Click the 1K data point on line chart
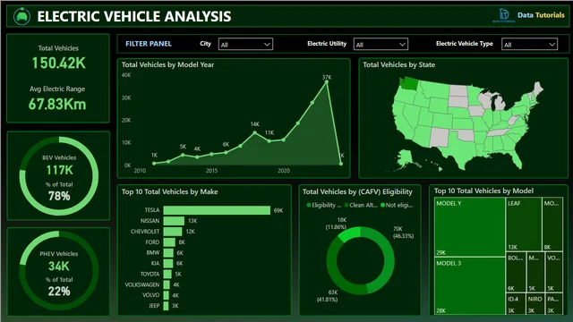The width and height of the screenshot is (573, 322). coord(154,163)
